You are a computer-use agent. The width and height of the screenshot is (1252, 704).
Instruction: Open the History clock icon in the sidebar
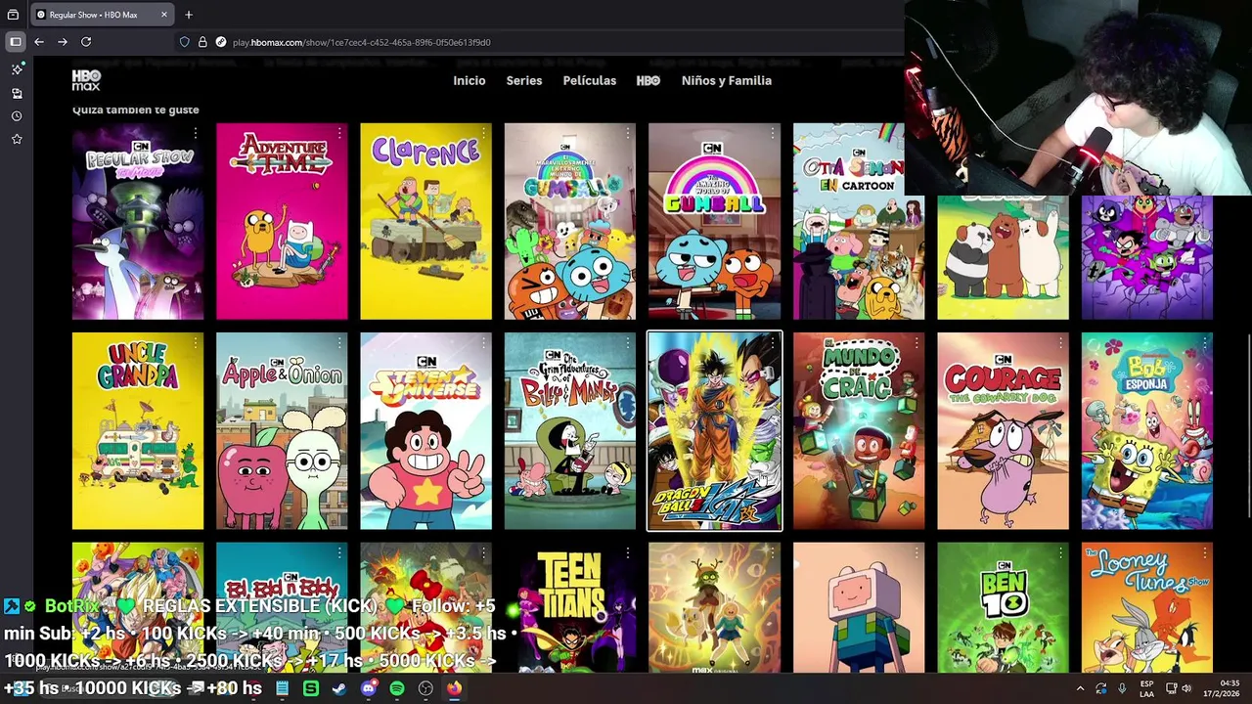click(x=17, y=116)
